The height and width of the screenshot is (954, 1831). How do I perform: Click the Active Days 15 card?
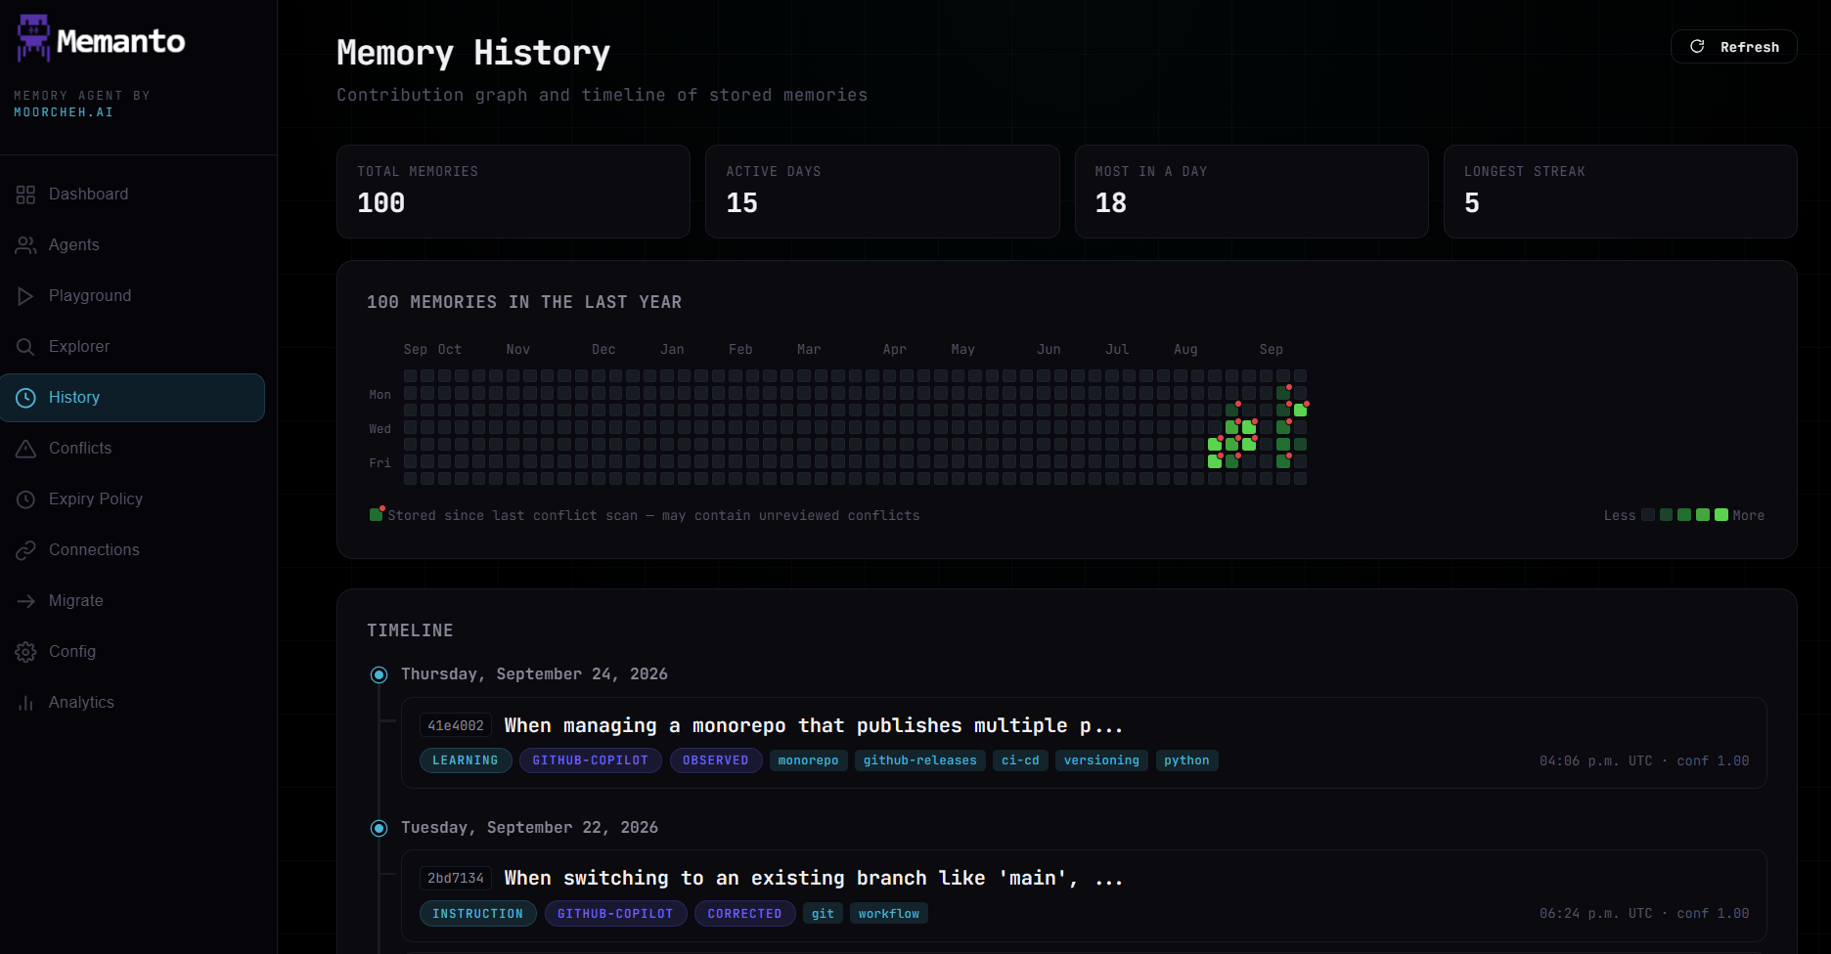point(882,192)
